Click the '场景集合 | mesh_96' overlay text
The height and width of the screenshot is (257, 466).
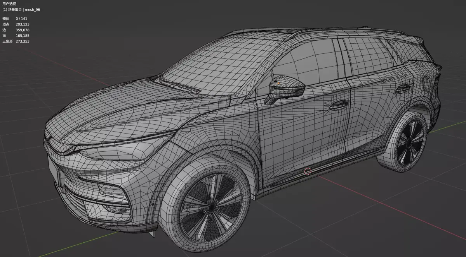click(x=24, y=9)
